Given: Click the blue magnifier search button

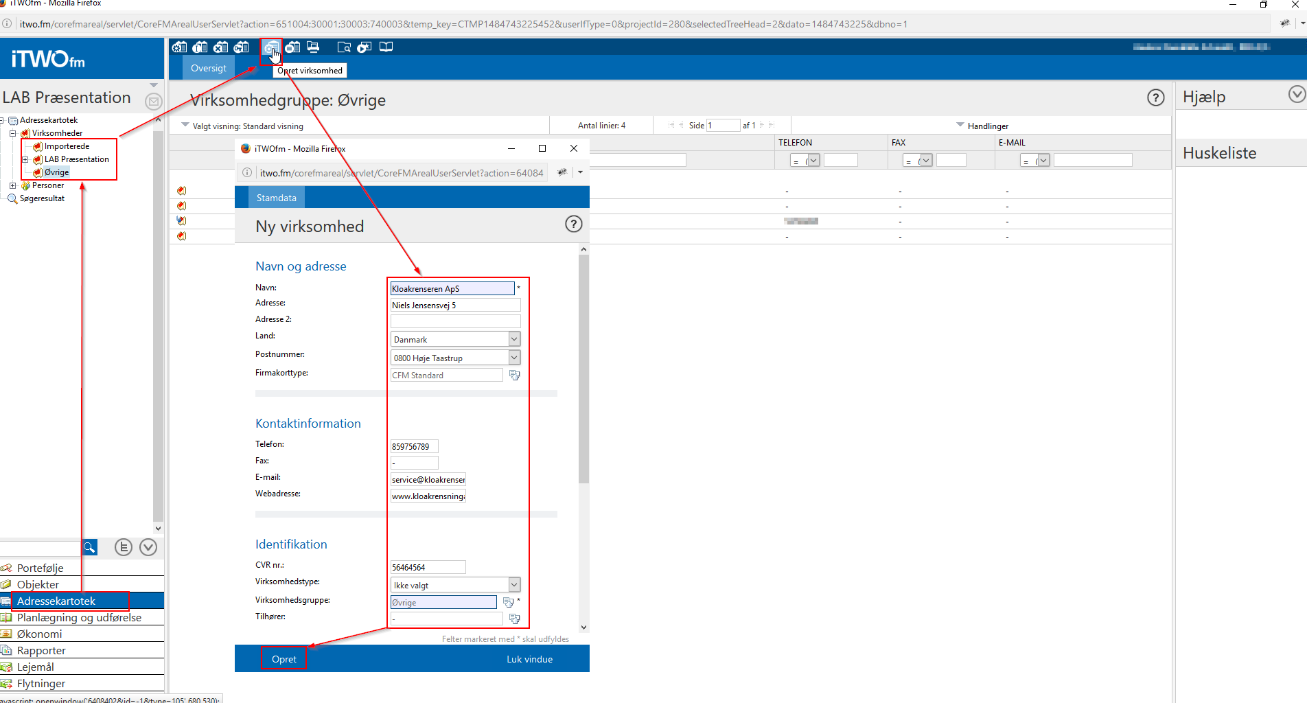Looking at the screenshot, I should [89, 547].
